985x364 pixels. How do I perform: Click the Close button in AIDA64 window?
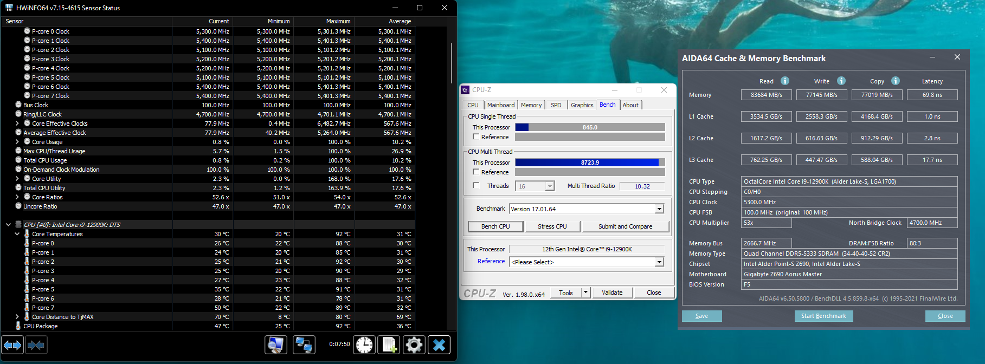[x=945, y=316]
